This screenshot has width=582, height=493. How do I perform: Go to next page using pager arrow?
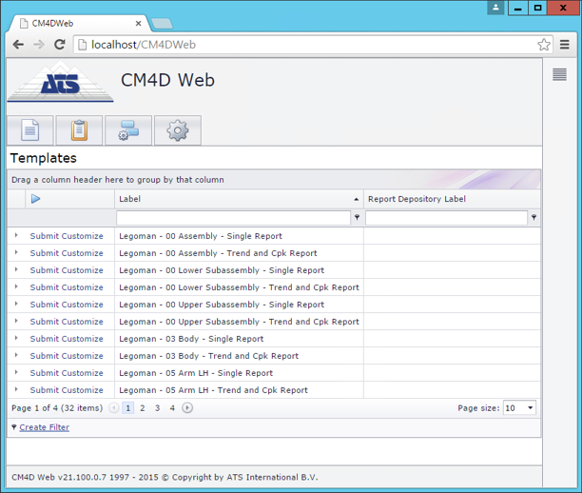click(187, 408)
